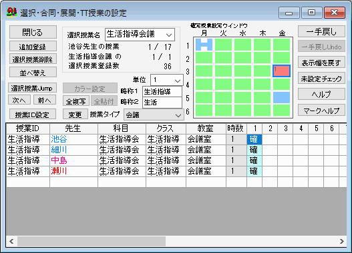Click the horizontal scrollbar left arrow
The height and width of the screenshot is (253, 352).
pyautogui.click(x=11, y=241)
